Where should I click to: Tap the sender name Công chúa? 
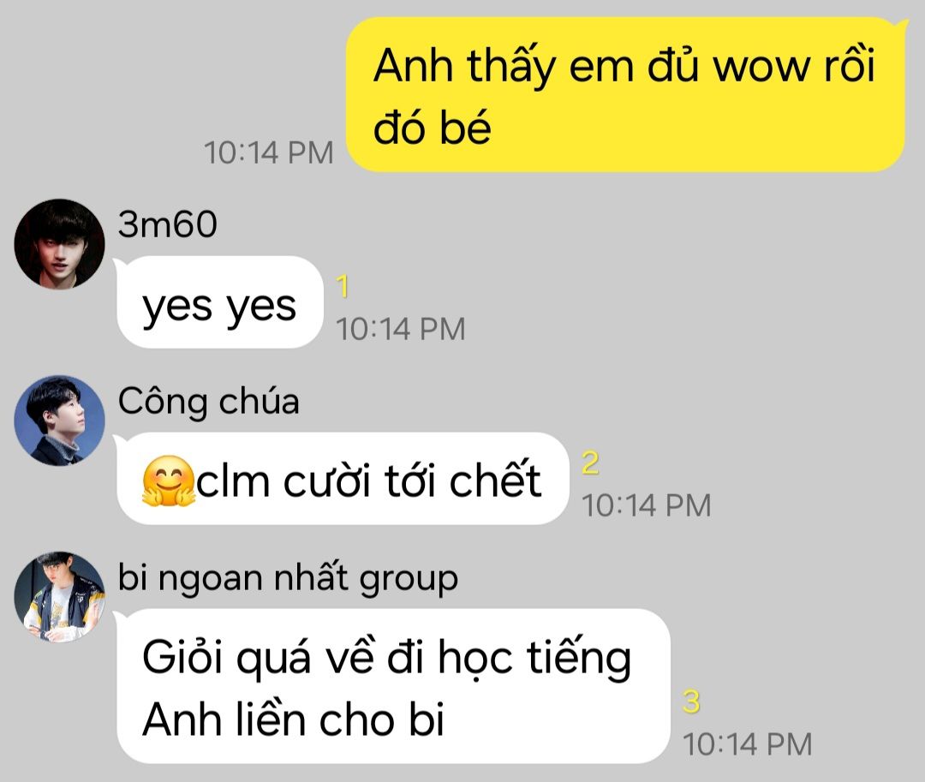(209, 401)
